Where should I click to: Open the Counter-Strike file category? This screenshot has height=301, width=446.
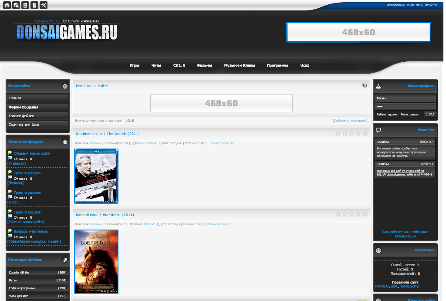point(38,273)
